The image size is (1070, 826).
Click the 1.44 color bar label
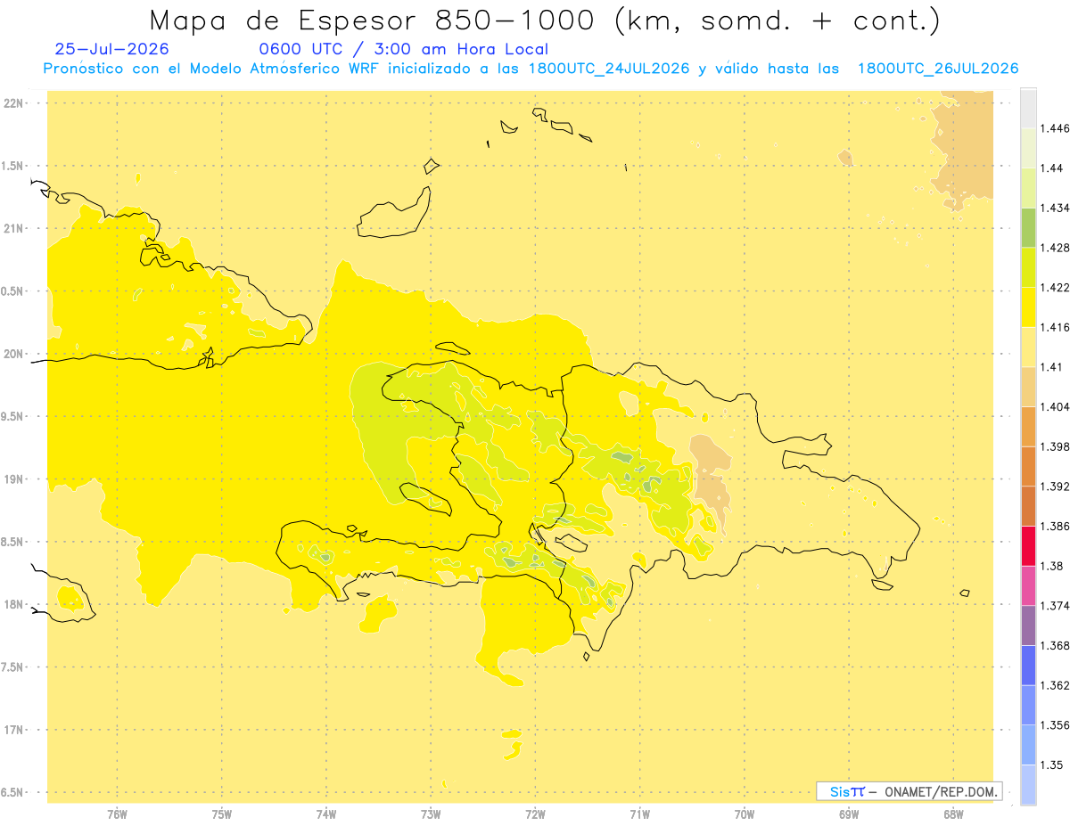[1052, 168]
